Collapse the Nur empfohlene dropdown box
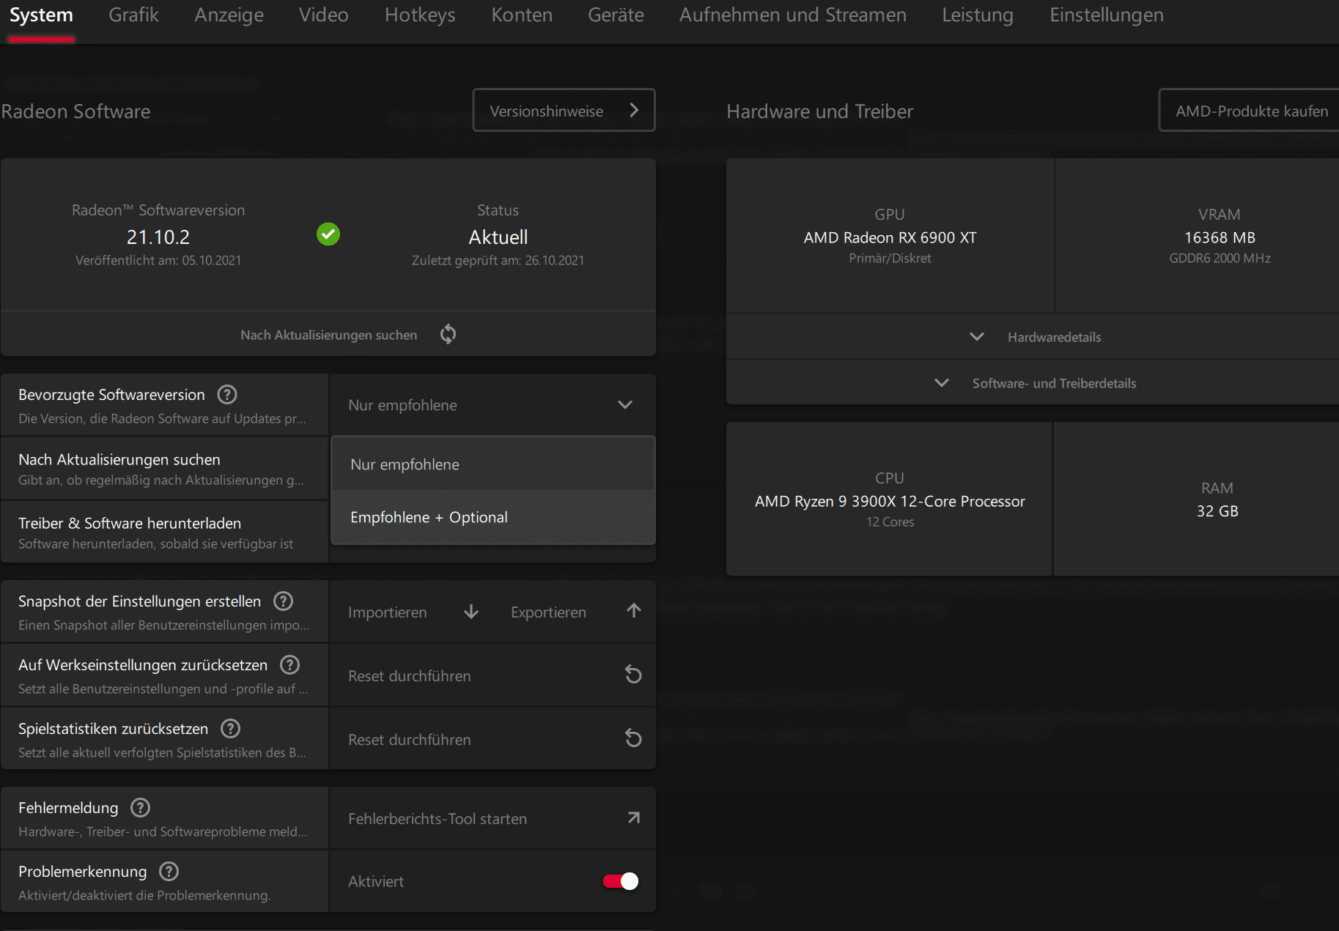The image size is (1339, 931). coord(493,405)
